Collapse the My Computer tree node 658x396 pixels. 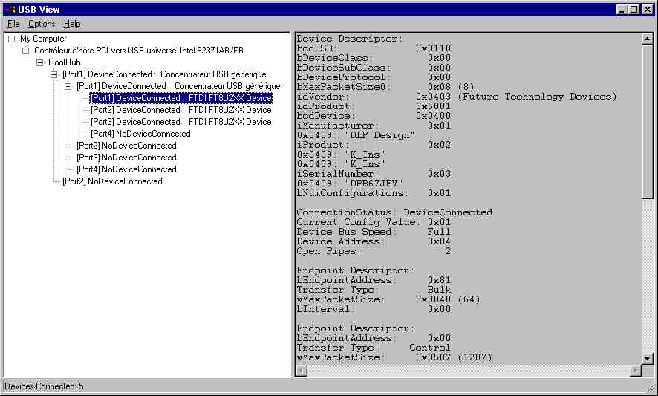tap(12, 39)
